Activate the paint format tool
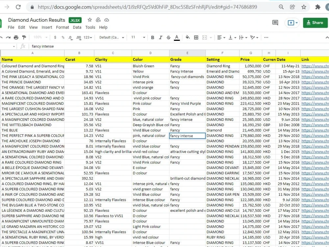 click(24, 38)
